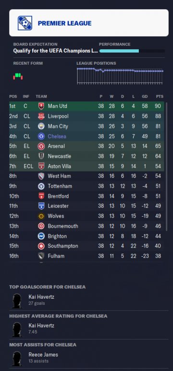The image size is (173, 371).
Task: Click the Man Utd club badge
Action: [41, 106]
